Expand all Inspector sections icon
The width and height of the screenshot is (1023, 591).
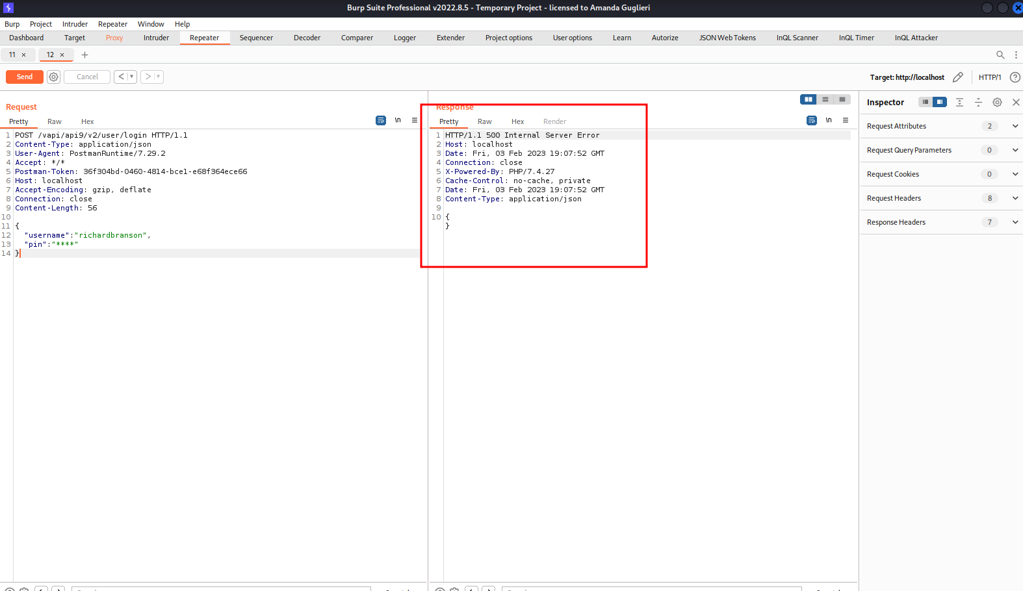(x=959, y=102)
